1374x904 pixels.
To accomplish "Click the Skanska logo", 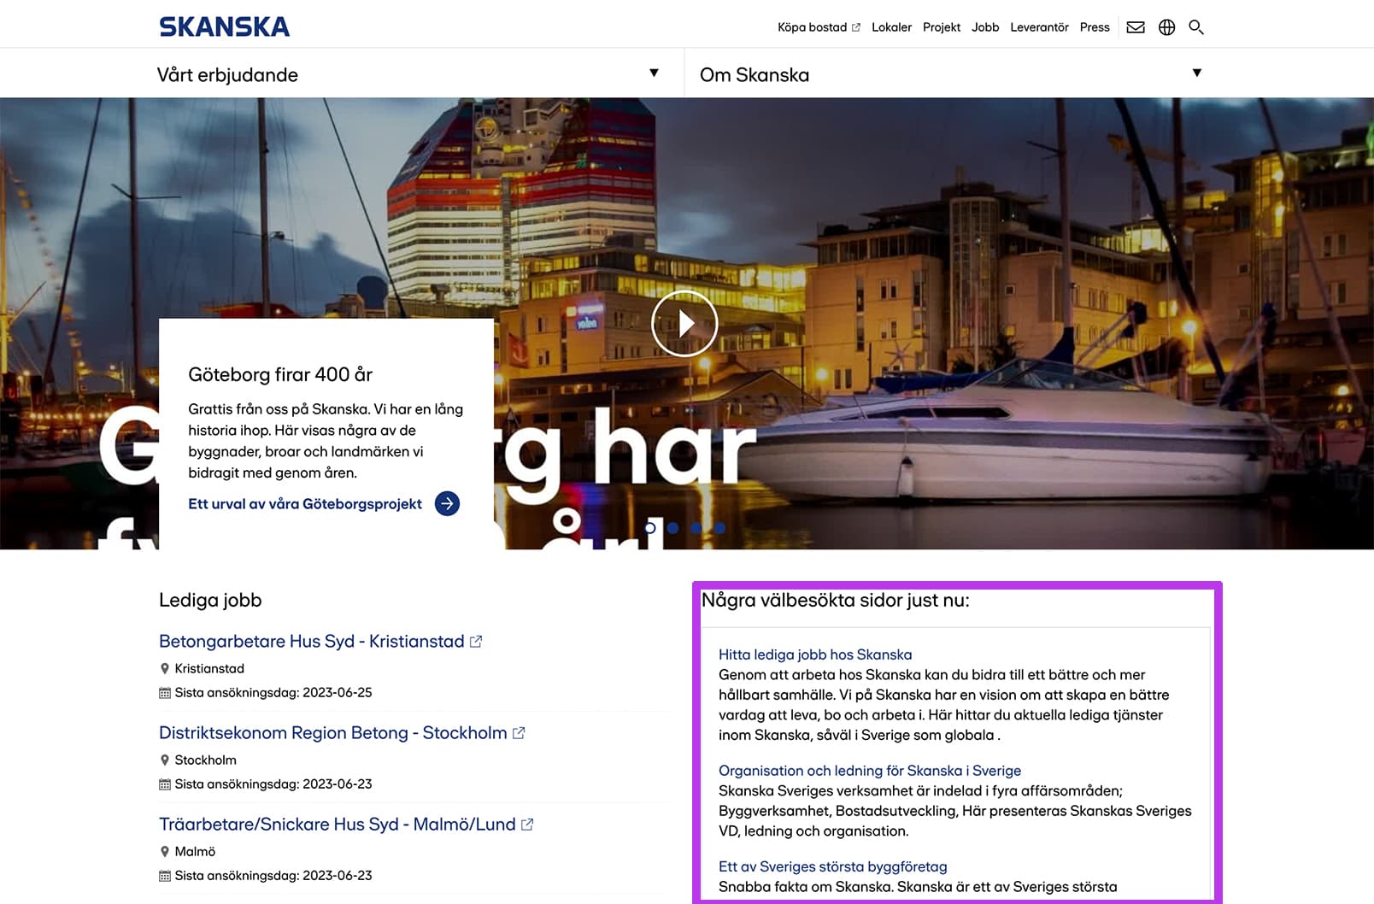I will (x=224, y=26).
